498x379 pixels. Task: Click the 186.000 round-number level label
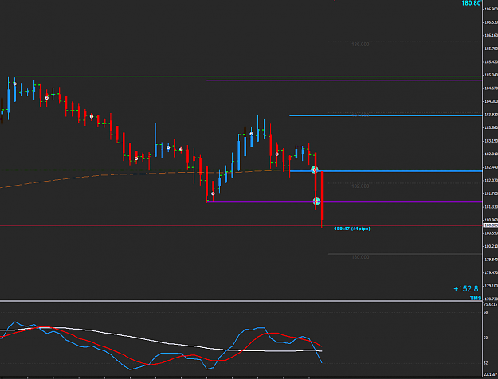[x=360, y=45]
